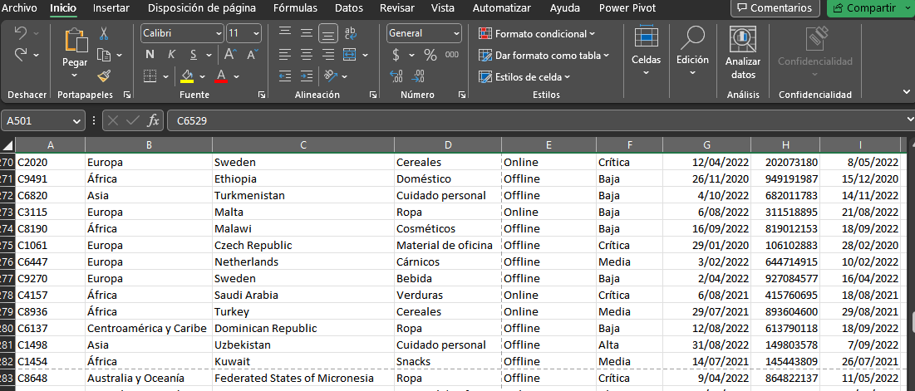Toggle Wrap text in the alignment group
The image size is (915, 391).
[x=350, y=33]
